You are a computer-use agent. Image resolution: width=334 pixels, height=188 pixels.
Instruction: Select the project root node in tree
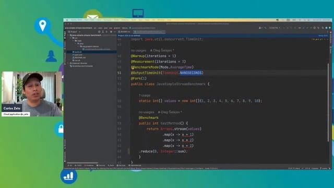(x=87, y=35)
